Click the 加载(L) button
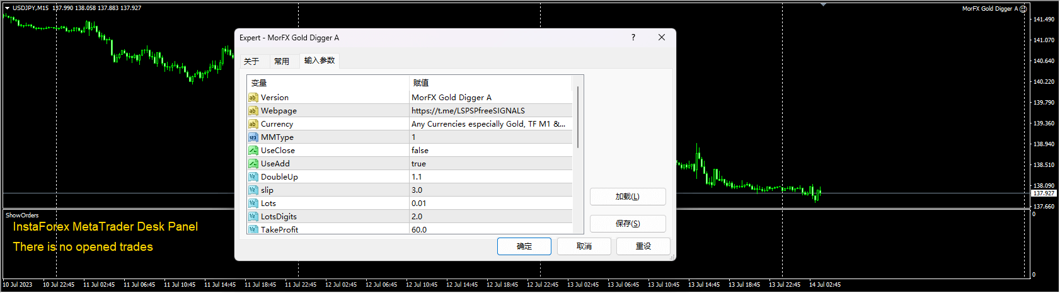The height and width of the screenshot is (293, 1060). (628, 197)
